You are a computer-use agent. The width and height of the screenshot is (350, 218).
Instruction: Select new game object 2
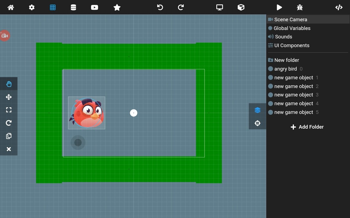[293, 86]
